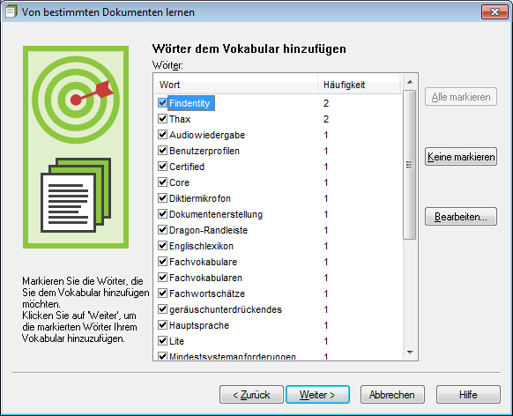Uncheck the Findentity checkbox

[x=162, y=103]
